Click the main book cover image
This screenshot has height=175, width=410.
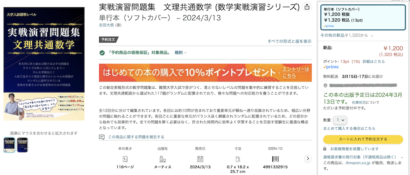point(44,64)
